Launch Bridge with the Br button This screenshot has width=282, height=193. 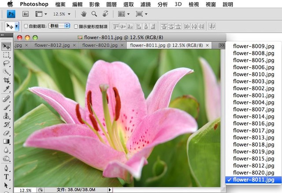pos(26,14)
